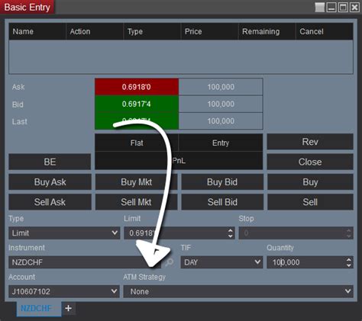Viewport: 362px width, 321px height.
Task: Click the Sell Ask button
Action: 50,202
